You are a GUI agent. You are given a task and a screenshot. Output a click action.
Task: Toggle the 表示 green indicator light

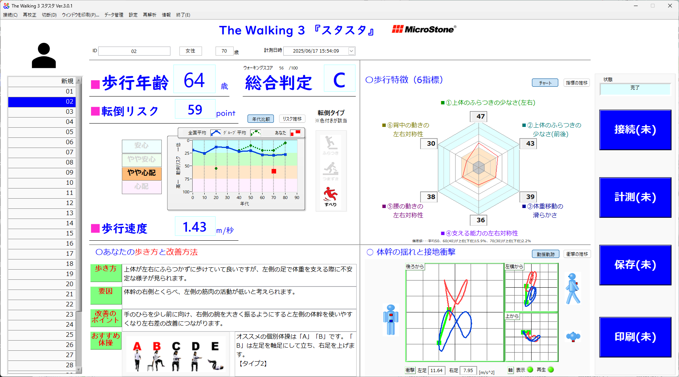click(530, 369)
